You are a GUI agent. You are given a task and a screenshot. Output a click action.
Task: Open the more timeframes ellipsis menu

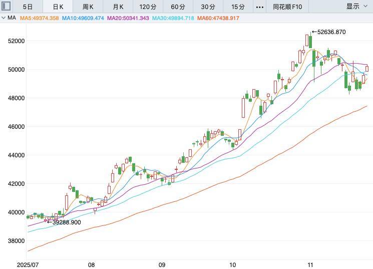259,7
